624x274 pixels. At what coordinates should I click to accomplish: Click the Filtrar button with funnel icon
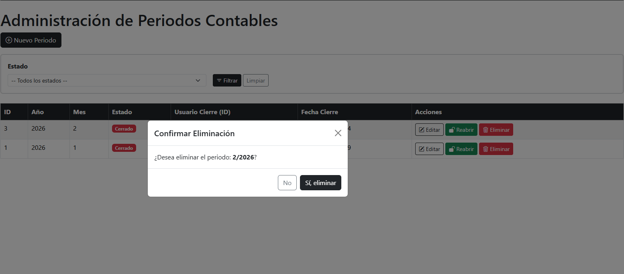click(227, 81)
